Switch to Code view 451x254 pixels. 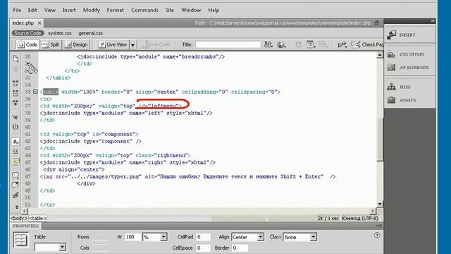[x=27, y=44]
